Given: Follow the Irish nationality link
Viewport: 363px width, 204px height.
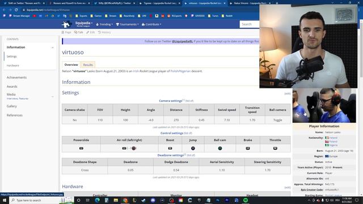Looking at the screenshot, I should click(136, 71).
